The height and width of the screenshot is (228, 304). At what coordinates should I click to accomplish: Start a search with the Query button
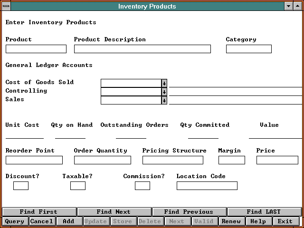click(15, 221)
